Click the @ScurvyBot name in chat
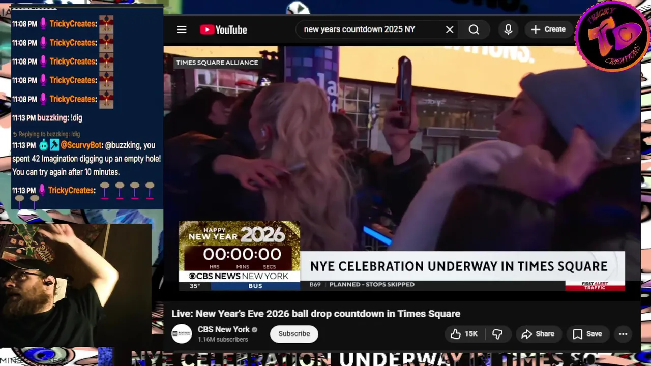Screen dimensions: 651x366 pos(82,145)
